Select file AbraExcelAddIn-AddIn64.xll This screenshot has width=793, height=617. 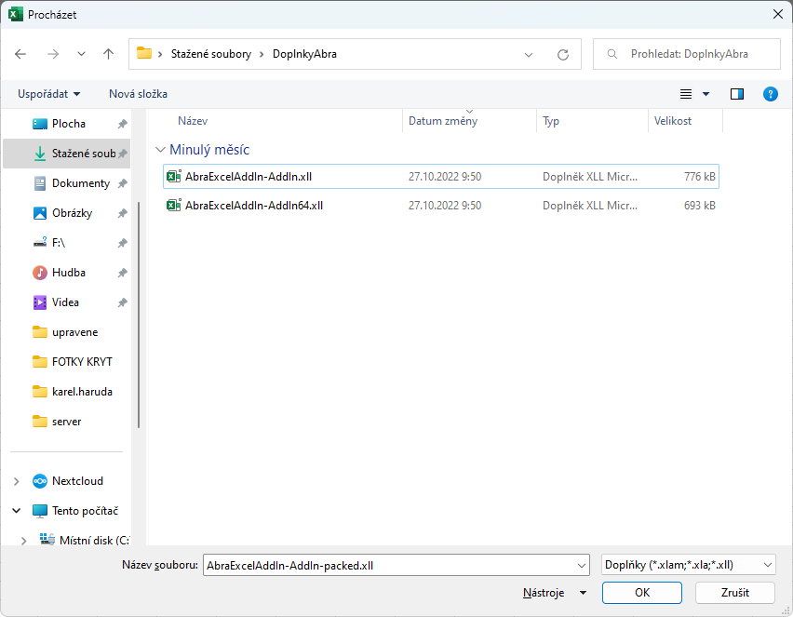pyautogui.click(x=254, y=206)
